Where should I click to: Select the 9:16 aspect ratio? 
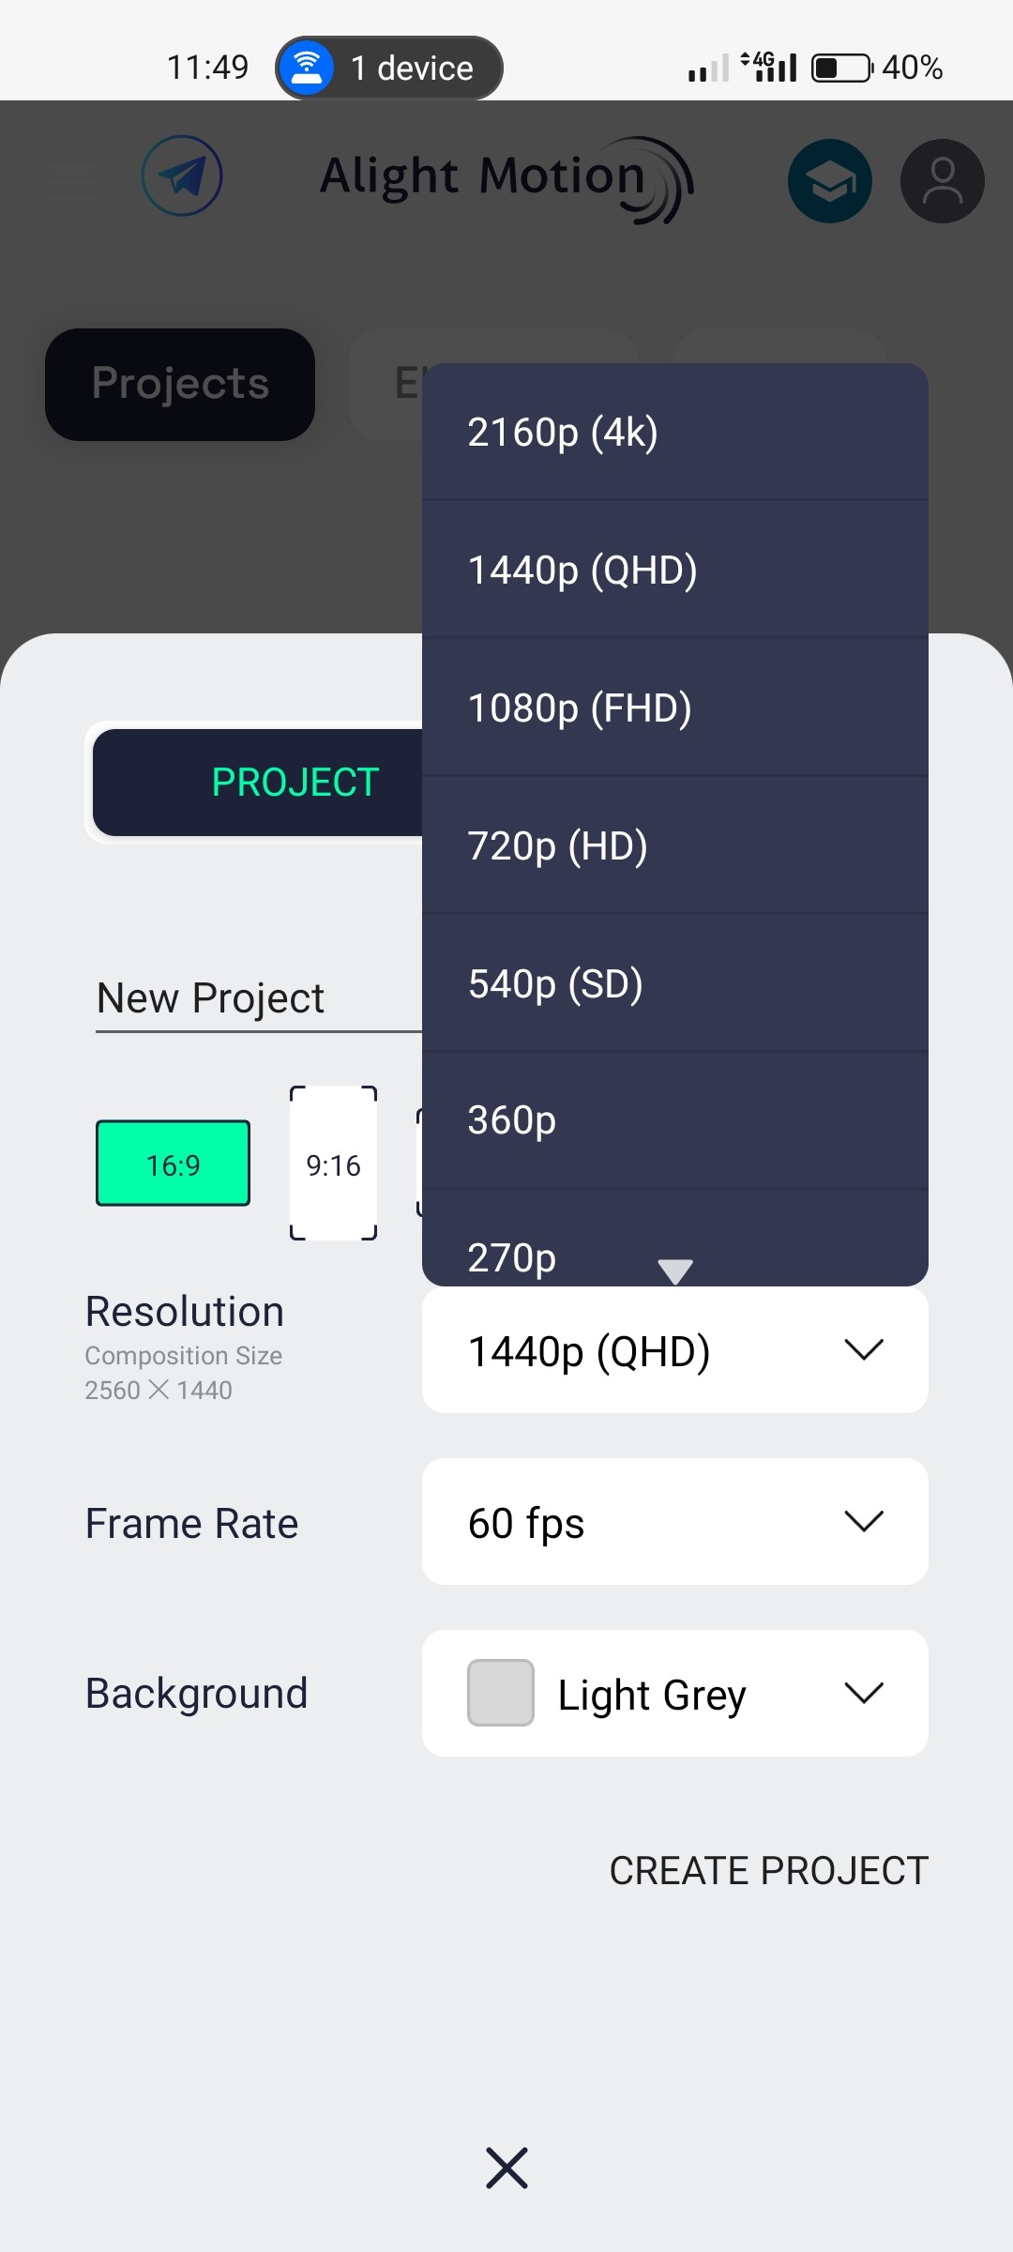pyautogui.click(x=333, y=1164)
